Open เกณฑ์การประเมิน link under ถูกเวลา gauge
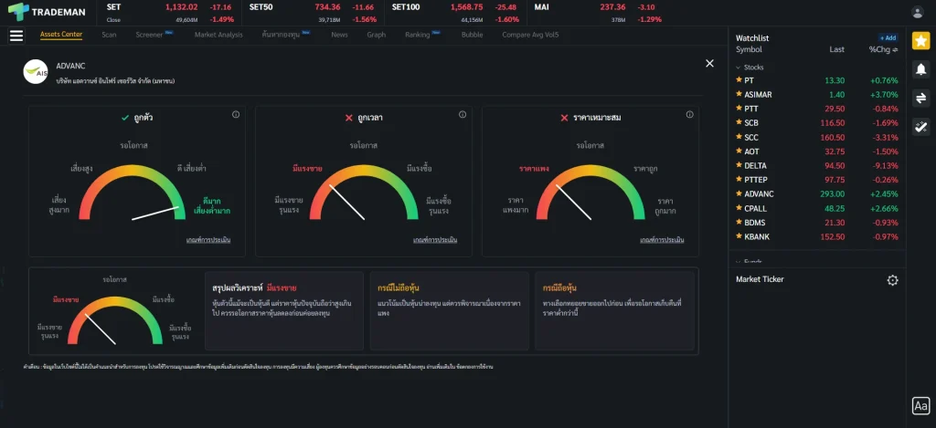936x428 pixels. pos(434,240)
